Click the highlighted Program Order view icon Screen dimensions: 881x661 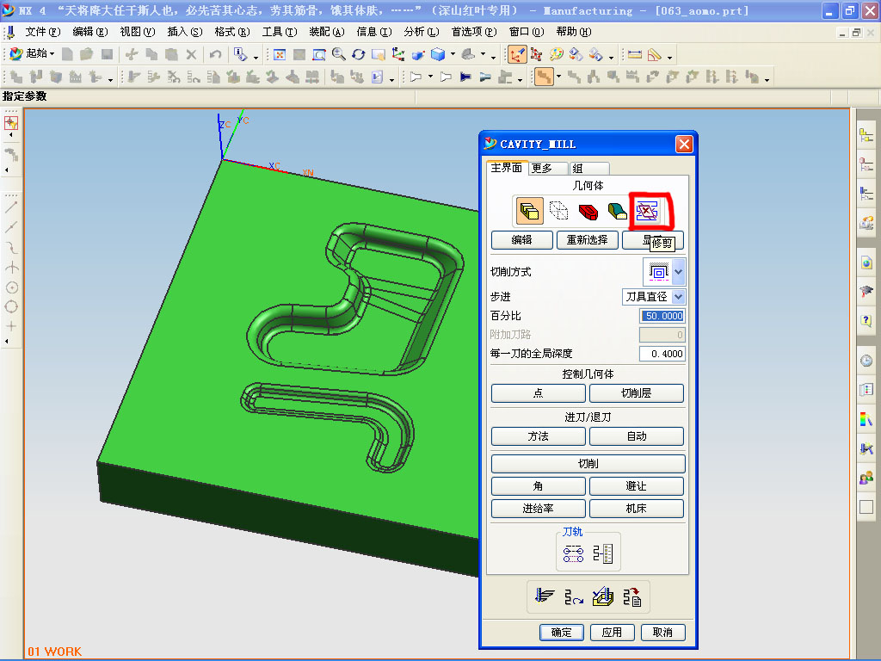pyautogui.click(x=544, y=77)
